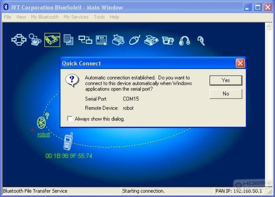The height and width of the screenshot is (197, 275).
Task: Select the highlighted Serial Port service icon
Action: click(52, 40)
